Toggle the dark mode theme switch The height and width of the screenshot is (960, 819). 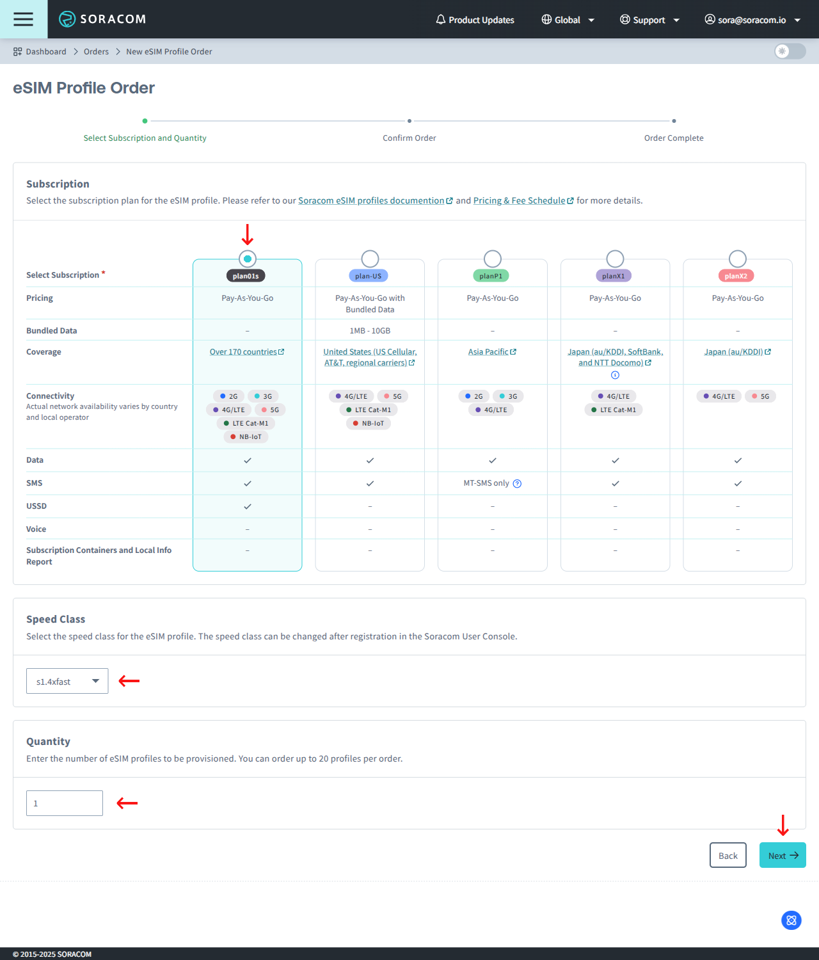(x=789, y=51)
